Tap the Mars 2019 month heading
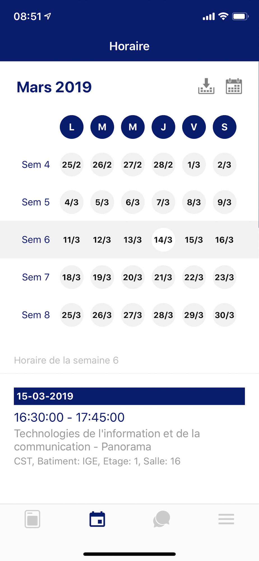Image resolution: width=259 pixels, height=561 pixels. 54,87
